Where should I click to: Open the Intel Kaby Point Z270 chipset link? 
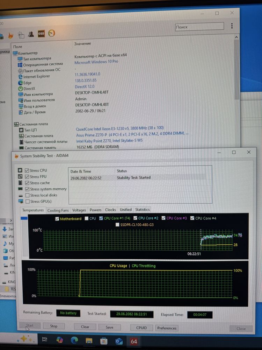[109, 141]
